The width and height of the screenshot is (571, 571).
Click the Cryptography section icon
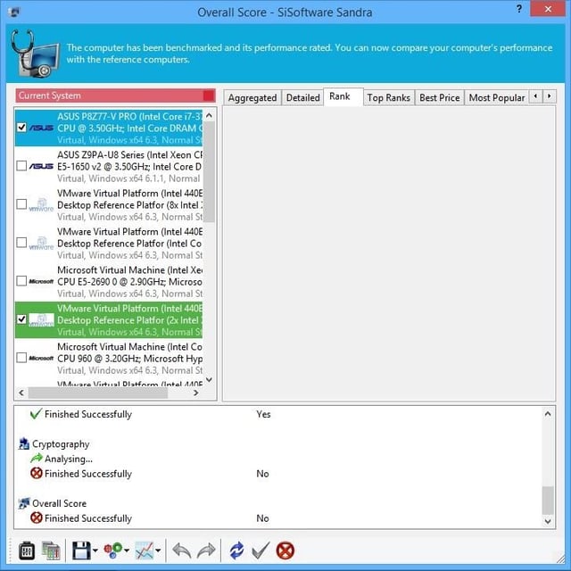pyautogui.click(x=24, y=443)
